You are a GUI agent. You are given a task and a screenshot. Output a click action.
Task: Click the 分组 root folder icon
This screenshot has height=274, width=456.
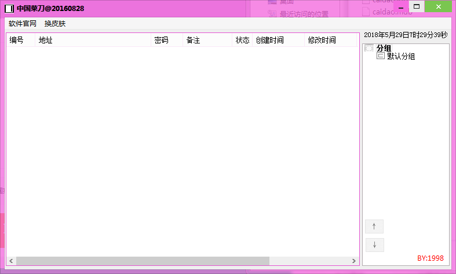369,48
